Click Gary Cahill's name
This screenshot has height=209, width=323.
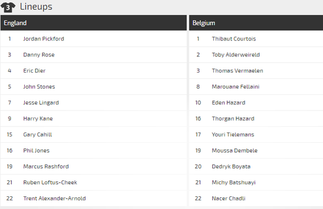(x=37, y=135)
